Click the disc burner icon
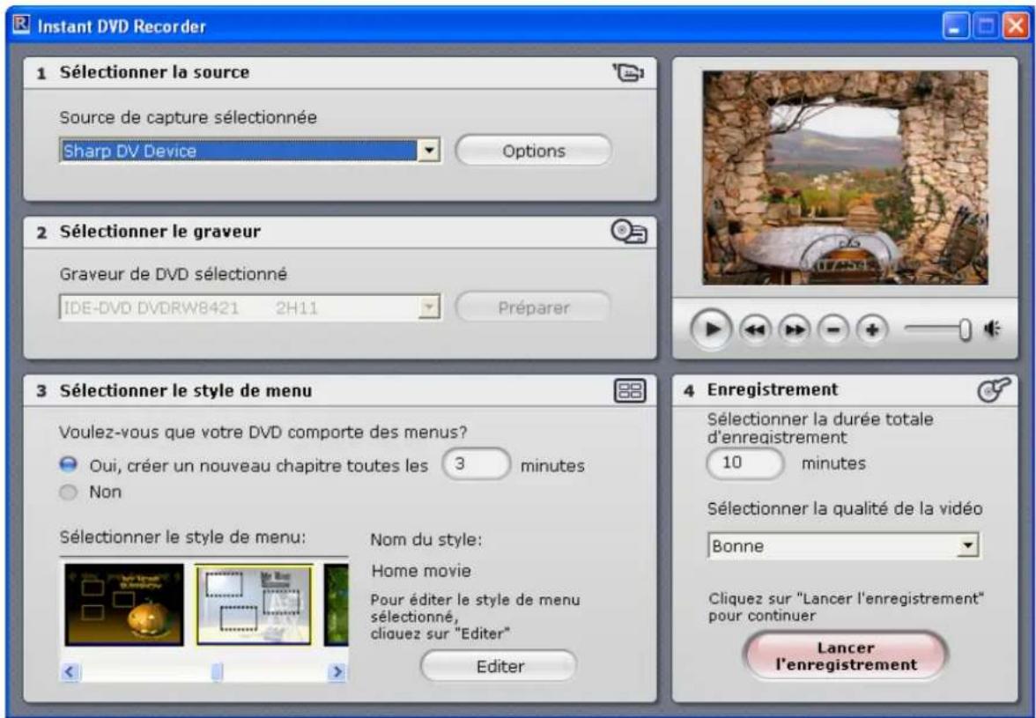This screenshot has height=718, width=1036. click(629, 232)
